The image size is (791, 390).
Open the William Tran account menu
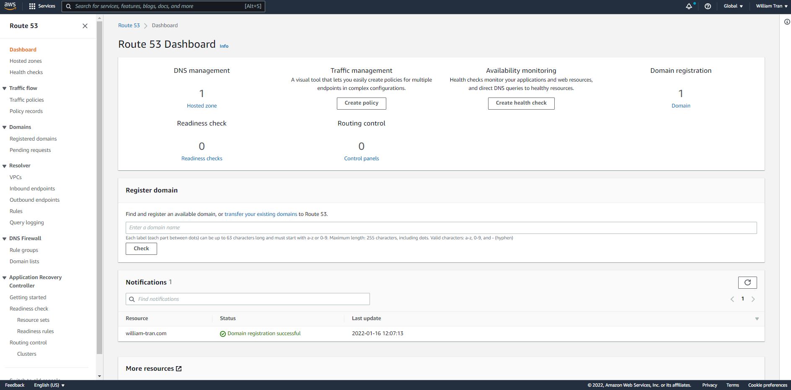(x=771, y=6)
